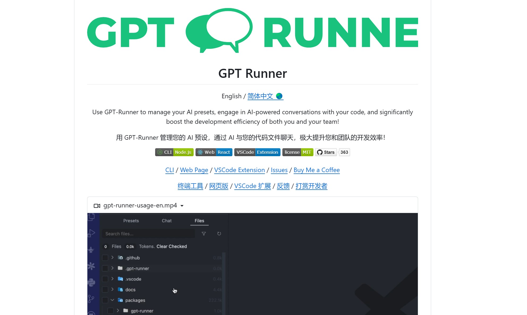This screenshot has height=315, width=527.
Task: Switch to the Chat tab
Action: coord(167,220)
